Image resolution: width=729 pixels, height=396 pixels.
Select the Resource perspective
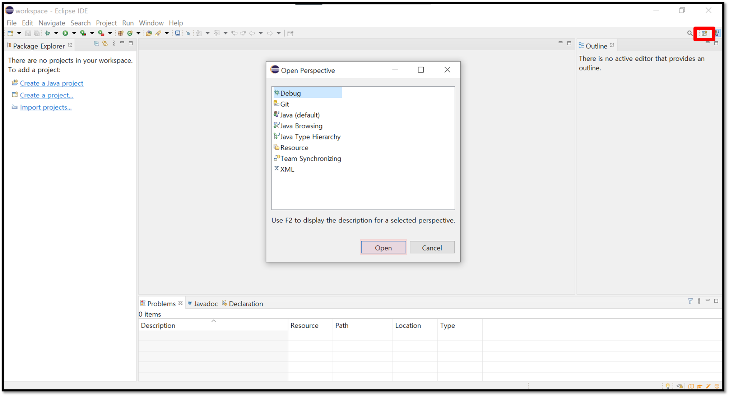click(291, 148)
